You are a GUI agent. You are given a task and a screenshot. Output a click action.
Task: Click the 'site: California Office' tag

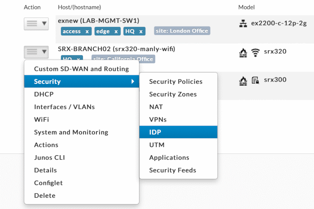[x=123, y=59]
